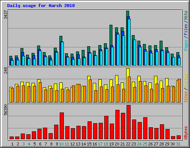Click day label 13 on the x-axis

(78, 144)
